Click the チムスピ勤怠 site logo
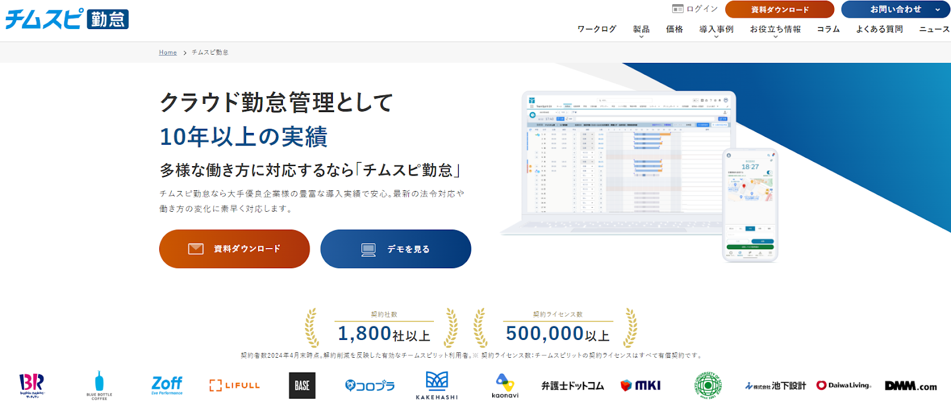Viewport: 951px width, 407px height. point(67,19)
